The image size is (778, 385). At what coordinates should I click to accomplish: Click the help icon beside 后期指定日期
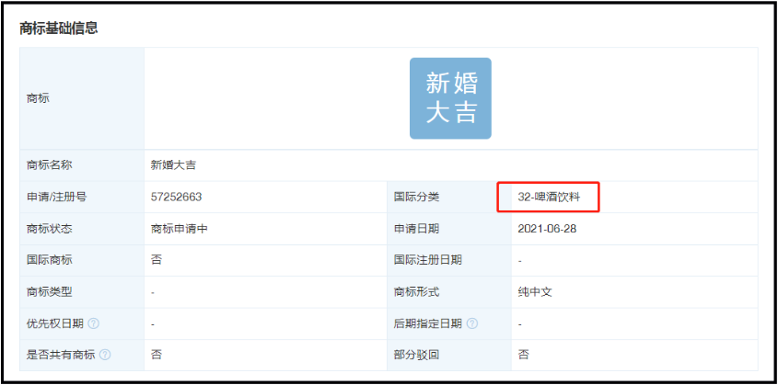472,323
